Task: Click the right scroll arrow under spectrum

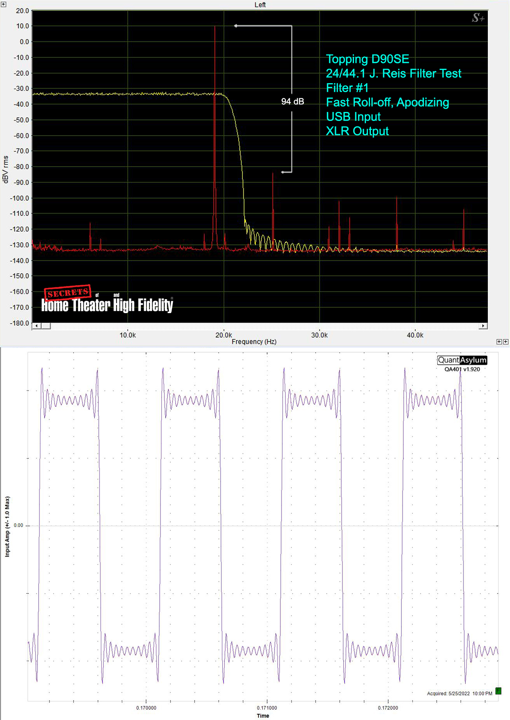Action: click(x=483, y=326)
